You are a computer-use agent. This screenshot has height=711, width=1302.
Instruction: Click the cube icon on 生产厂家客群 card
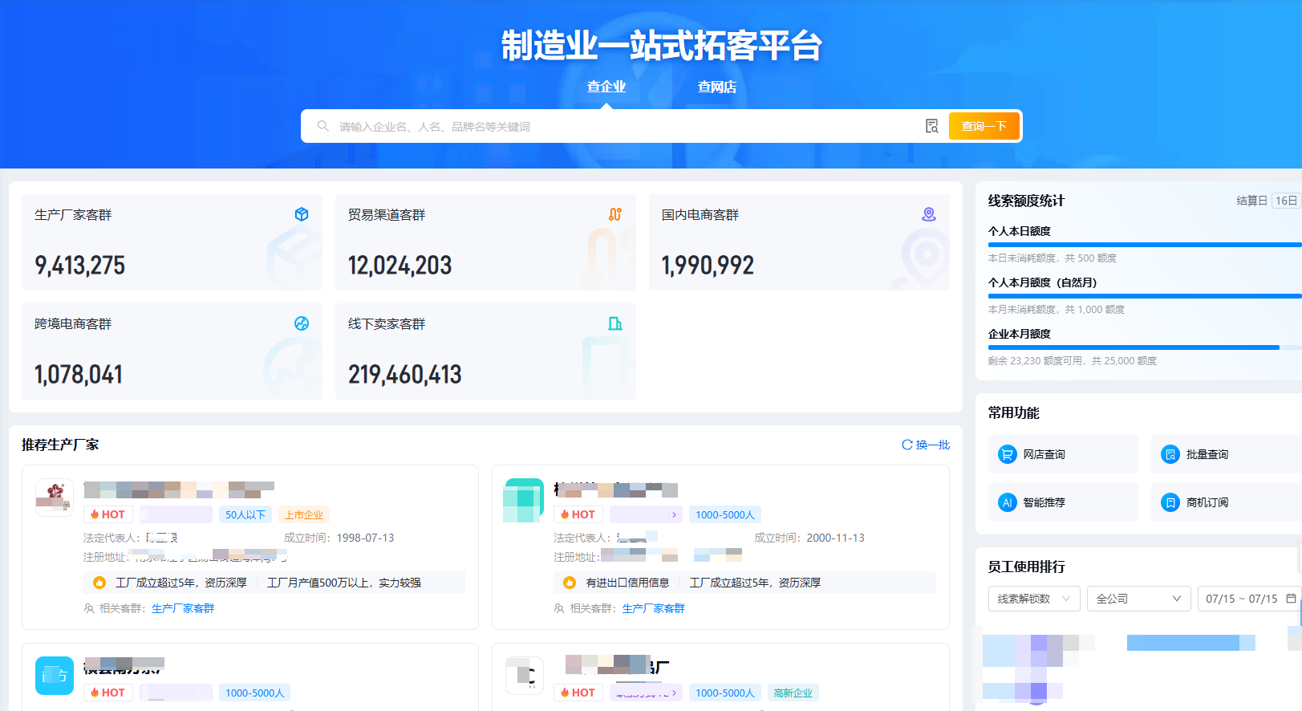coord(302,214)
